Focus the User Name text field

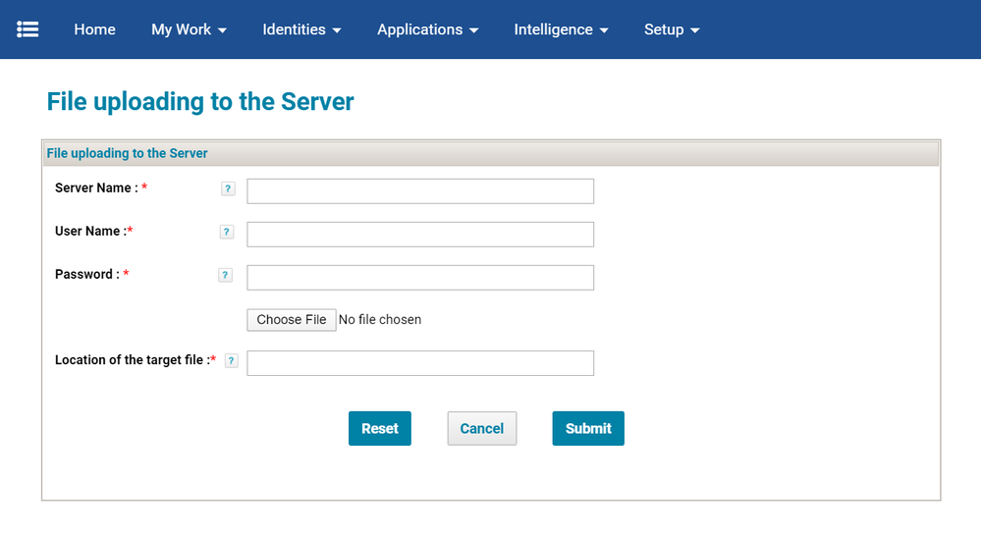coord(420,235)
